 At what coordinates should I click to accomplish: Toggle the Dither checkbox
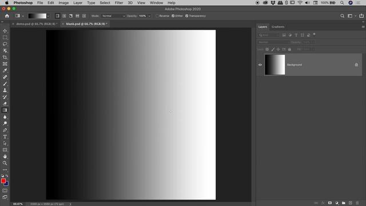pos(173,16)
